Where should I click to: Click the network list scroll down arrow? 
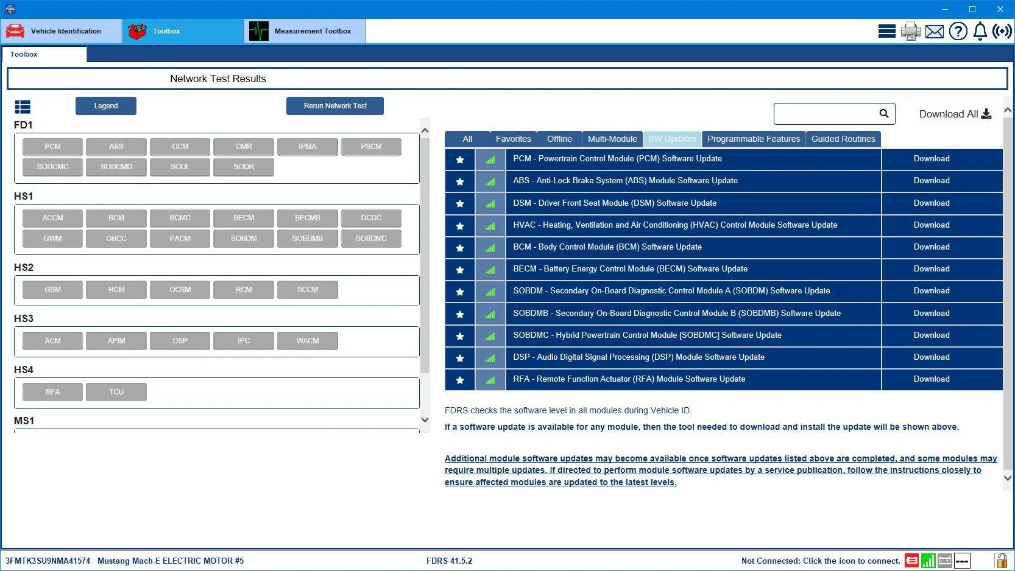(425, 419)
